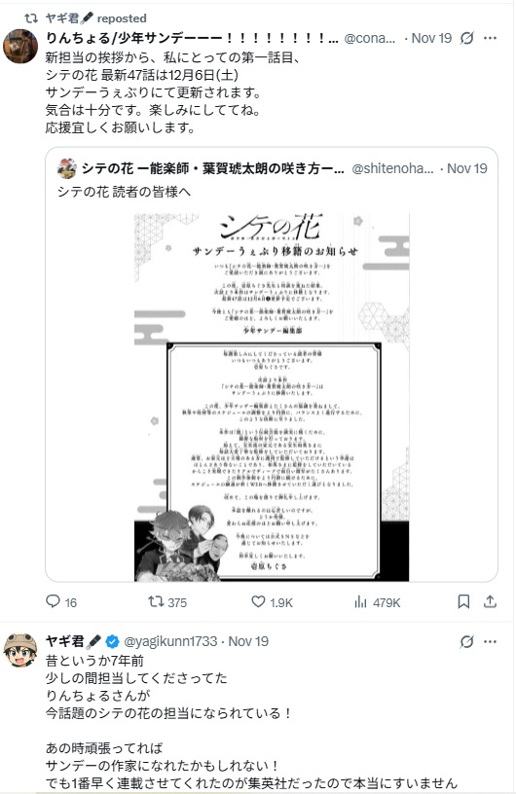Open ヤギ君 frog-hat avatar
This screenshot has width=516, height=794.
[x=20, y=650]
